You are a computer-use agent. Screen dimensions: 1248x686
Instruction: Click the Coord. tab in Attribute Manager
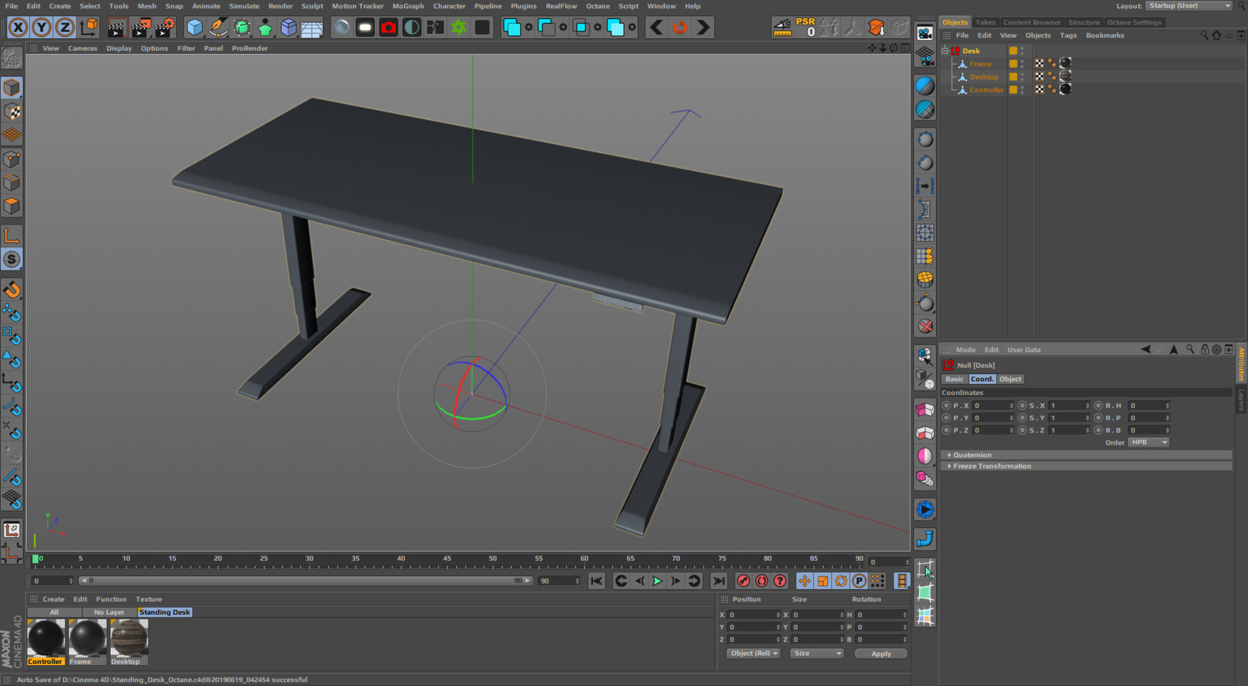point(982,379)
